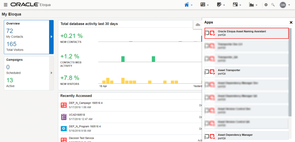This screenshot has height=142, width=295.
Task: Click the 5/16/2018 9:58 AM timestamp
Action: coord(80,131)
